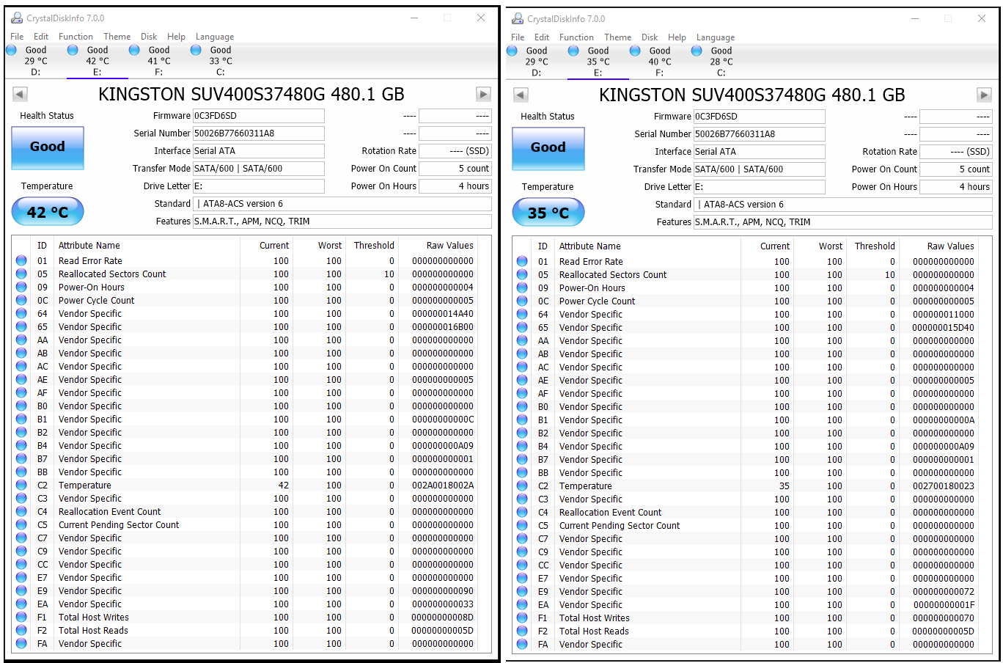Open the Edit menu in right window
Image resolution: width=1003 pixels, height=663 pixels.
pyautogui.click(x=542, y=37)
